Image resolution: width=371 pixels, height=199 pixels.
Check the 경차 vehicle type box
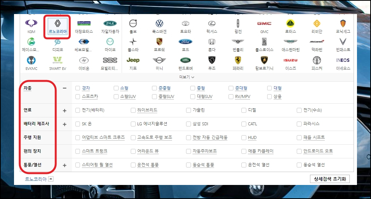pyautogui.click(x=78, y=88)
